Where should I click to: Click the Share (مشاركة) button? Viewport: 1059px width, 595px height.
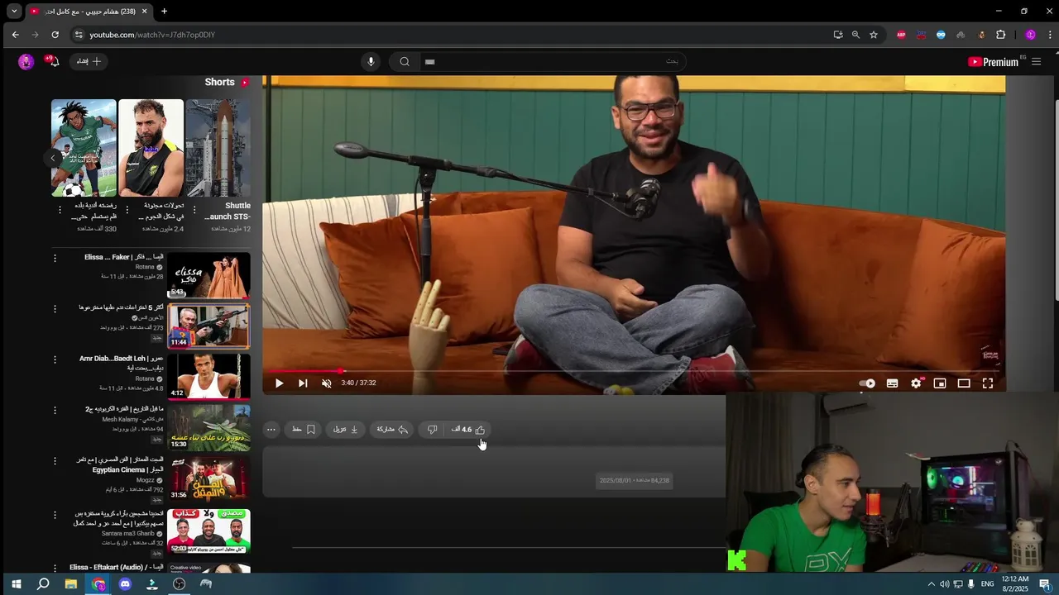393,430
